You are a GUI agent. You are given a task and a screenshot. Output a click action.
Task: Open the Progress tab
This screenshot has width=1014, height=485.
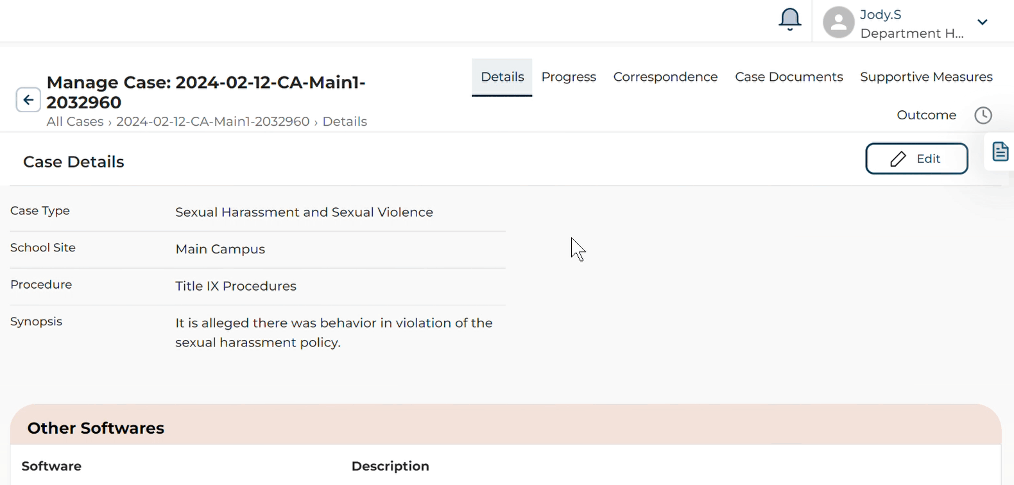[569, 77]
